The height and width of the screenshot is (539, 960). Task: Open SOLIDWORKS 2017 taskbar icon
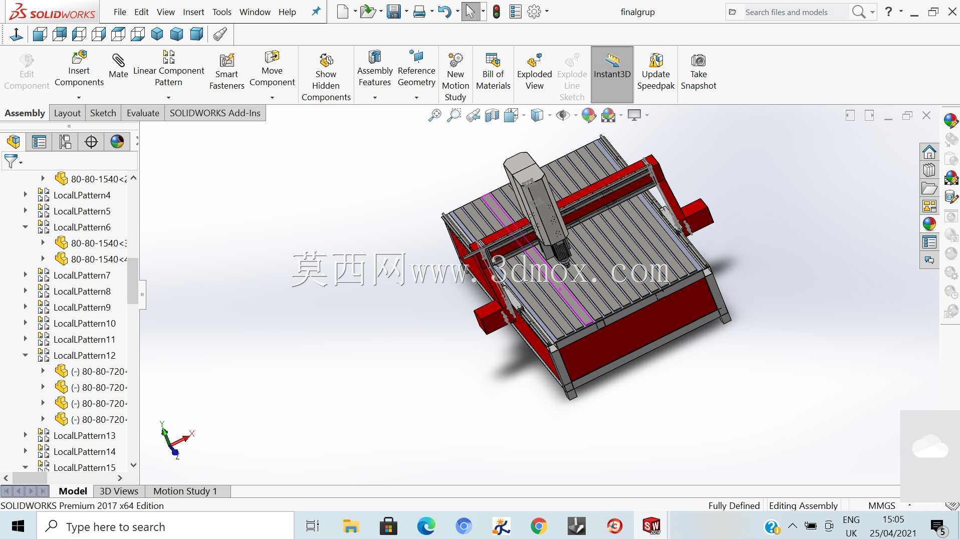(x=651, y=526)
